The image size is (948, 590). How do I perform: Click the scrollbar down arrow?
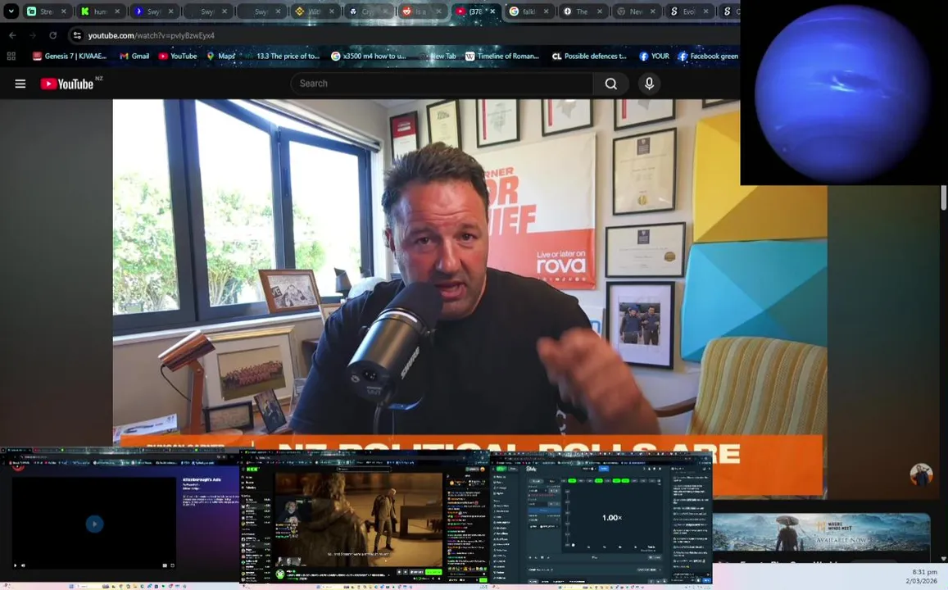(943, 559)
